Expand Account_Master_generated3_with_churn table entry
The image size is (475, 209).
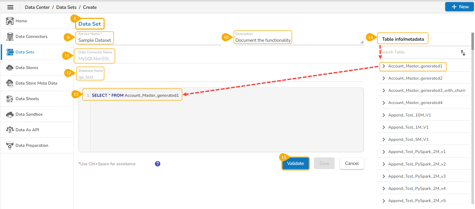[x=384, y=90]
